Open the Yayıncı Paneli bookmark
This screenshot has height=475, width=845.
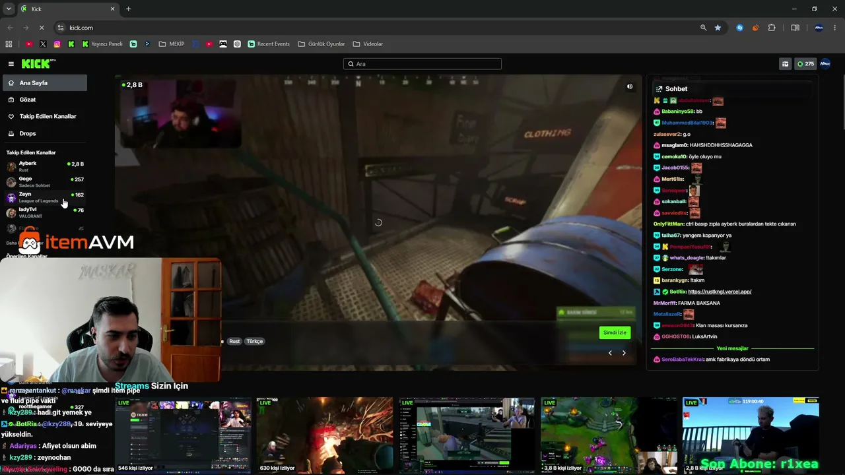click(x=102, y=44)
